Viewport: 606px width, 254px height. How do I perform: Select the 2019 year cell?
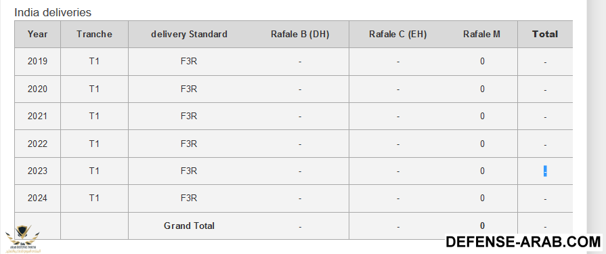37,62
